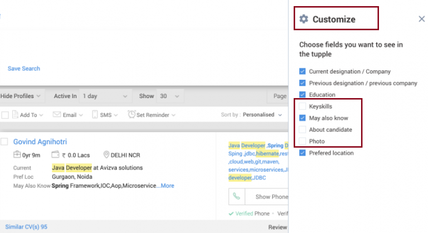428x233 pixels.
Task: Open the Sort by Personalised dropdown
Action: click(x=256, y=115)
